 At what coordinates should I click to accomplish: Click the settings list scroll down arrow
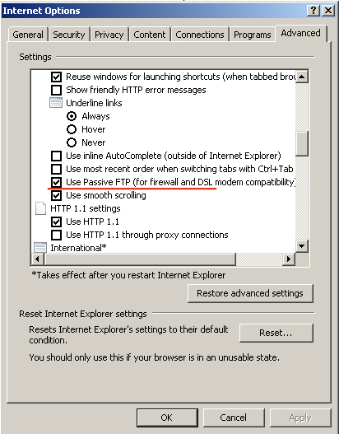coord(302,245)
